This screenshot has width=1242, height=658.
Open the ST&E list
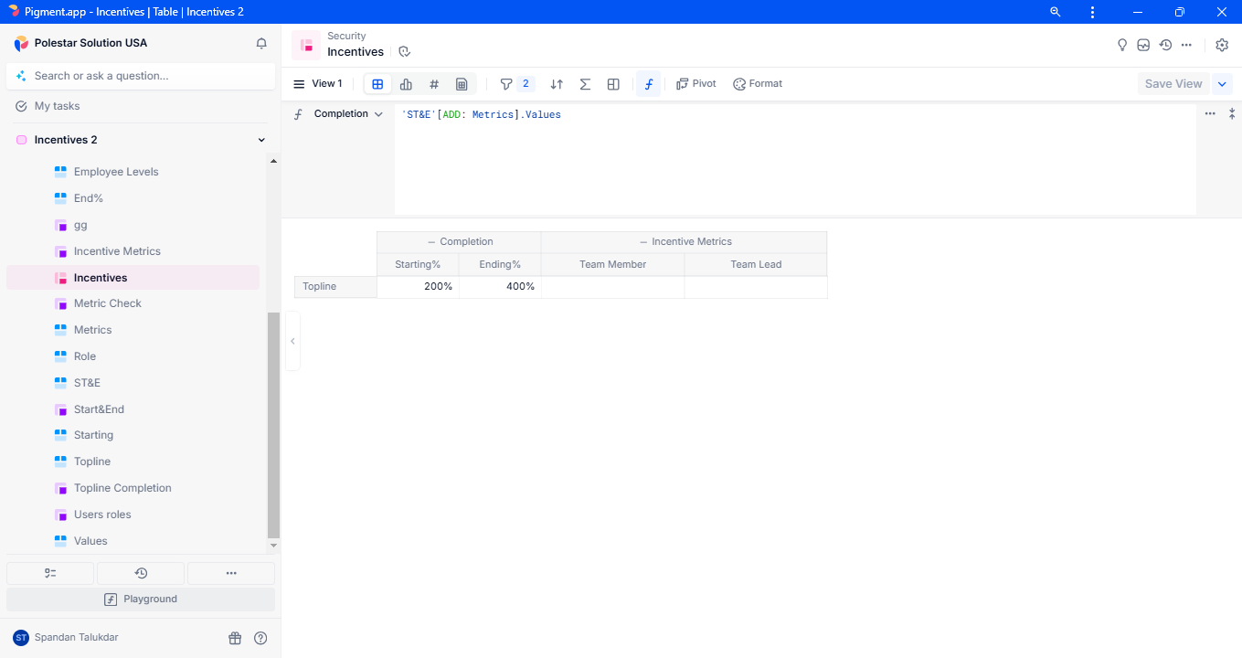click(x=87, y=383)
